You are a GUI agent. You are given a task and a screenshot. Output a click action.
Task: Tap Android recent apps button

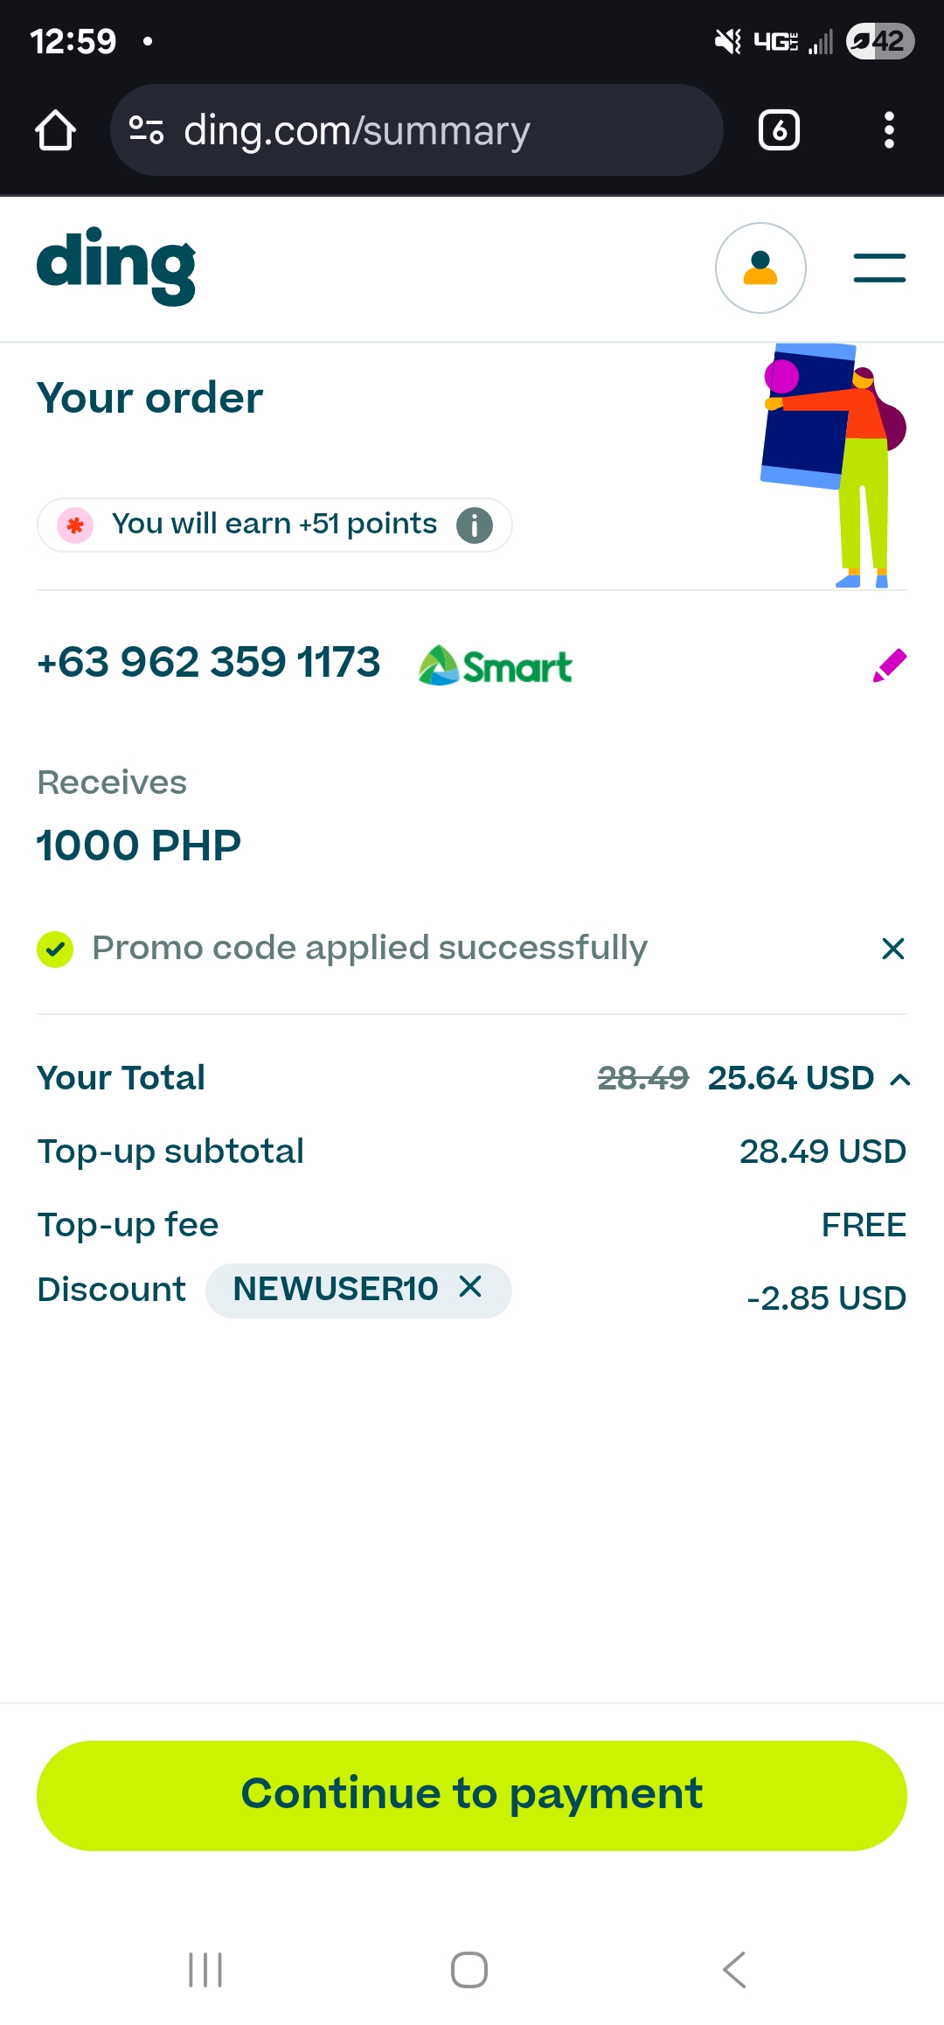click(x=205, y=1969)
